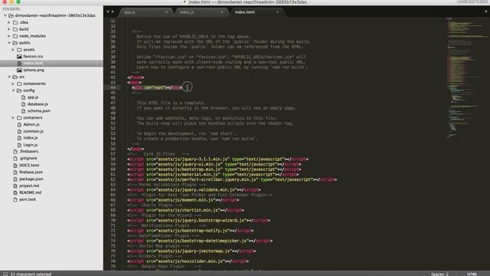490x276 pixels.
Task: Click the DOCS.html file icon
Action: [15, 166]
